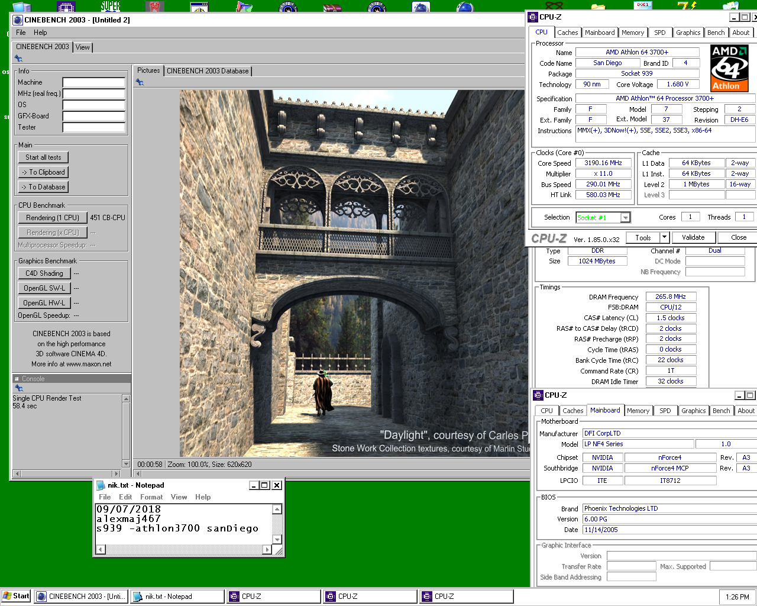Screen dimensions: 757x606
Task: Click Notepad's horizontal scroll right arrow
Action: pos(267,550)
